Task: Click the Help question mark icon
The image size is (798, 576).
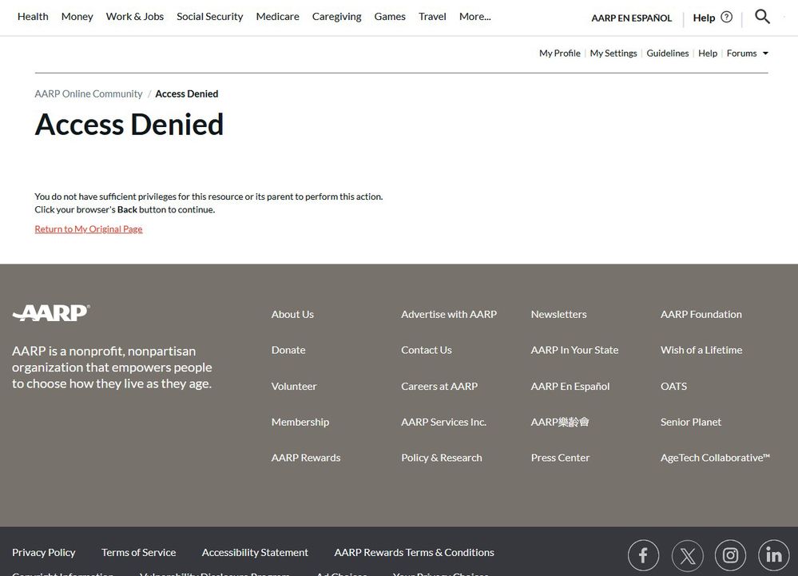Action: pos(726,17)
